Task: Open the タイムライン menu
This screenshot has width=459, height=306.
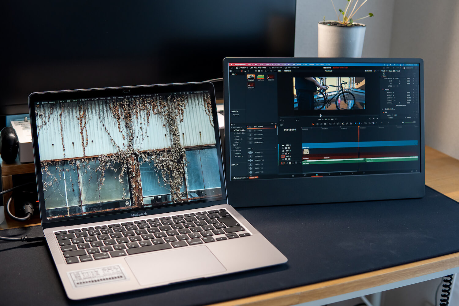Action: [269, 65]
